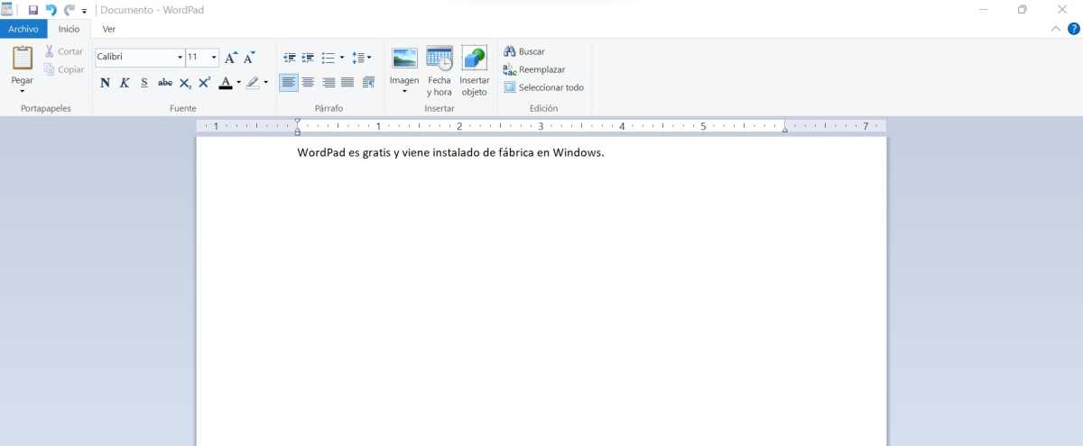Click the Save icon in quick access toolbar
The image size is (1083, 446).
33,10
